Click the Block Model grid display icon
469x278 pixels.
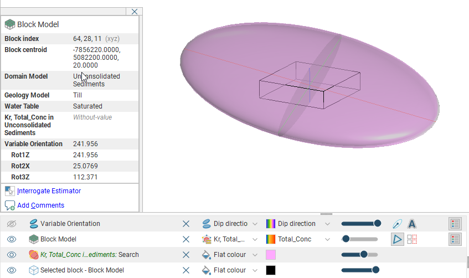tap(412, 239)
